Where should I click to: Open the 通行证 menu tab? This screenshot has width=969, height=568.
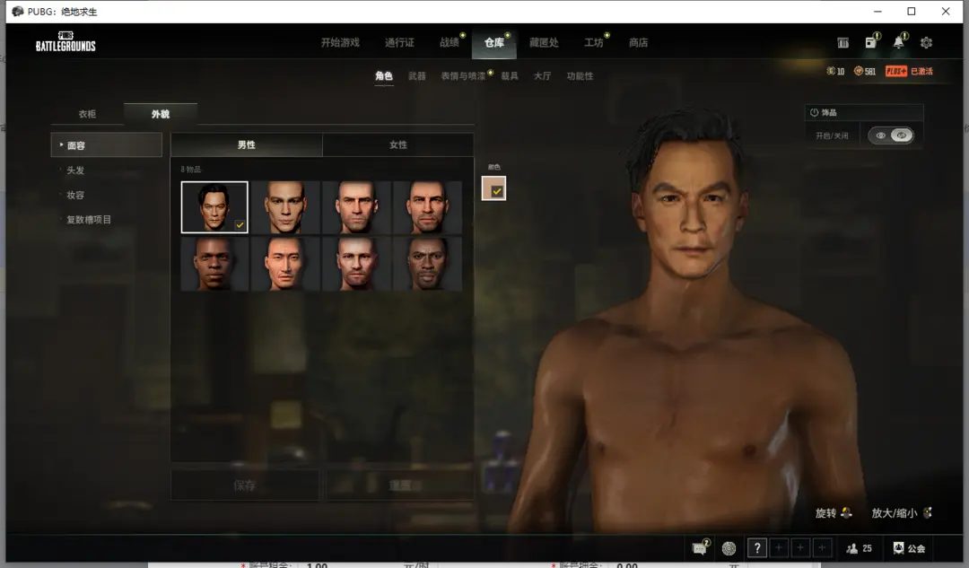tap(399, 43)
